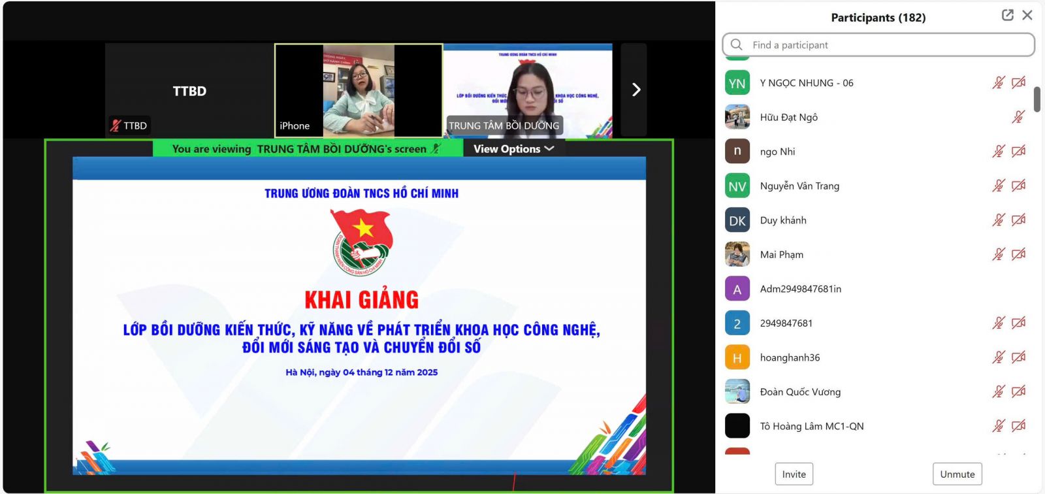Viewport: 1045px width, 494px height.
Task: Pop out the Participants panel
Action: tap(1007, 15)
